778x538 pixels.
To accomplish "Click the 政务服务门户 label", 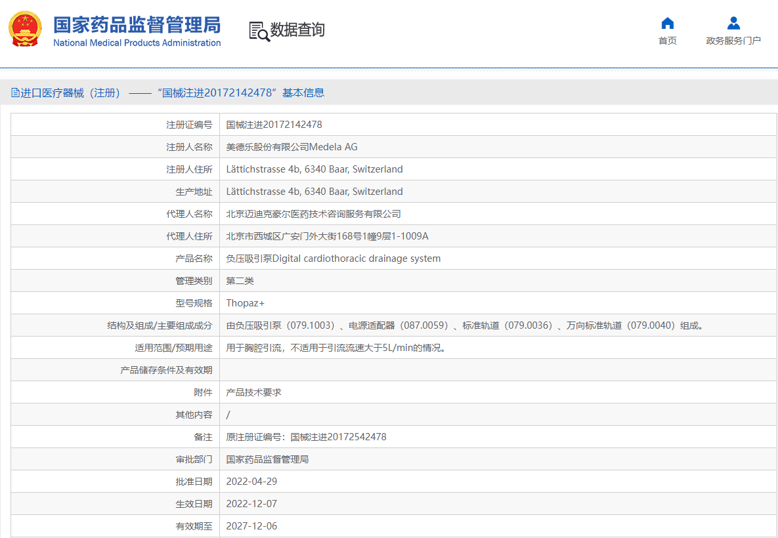I will pyautogui.click(x=733, y=41).
